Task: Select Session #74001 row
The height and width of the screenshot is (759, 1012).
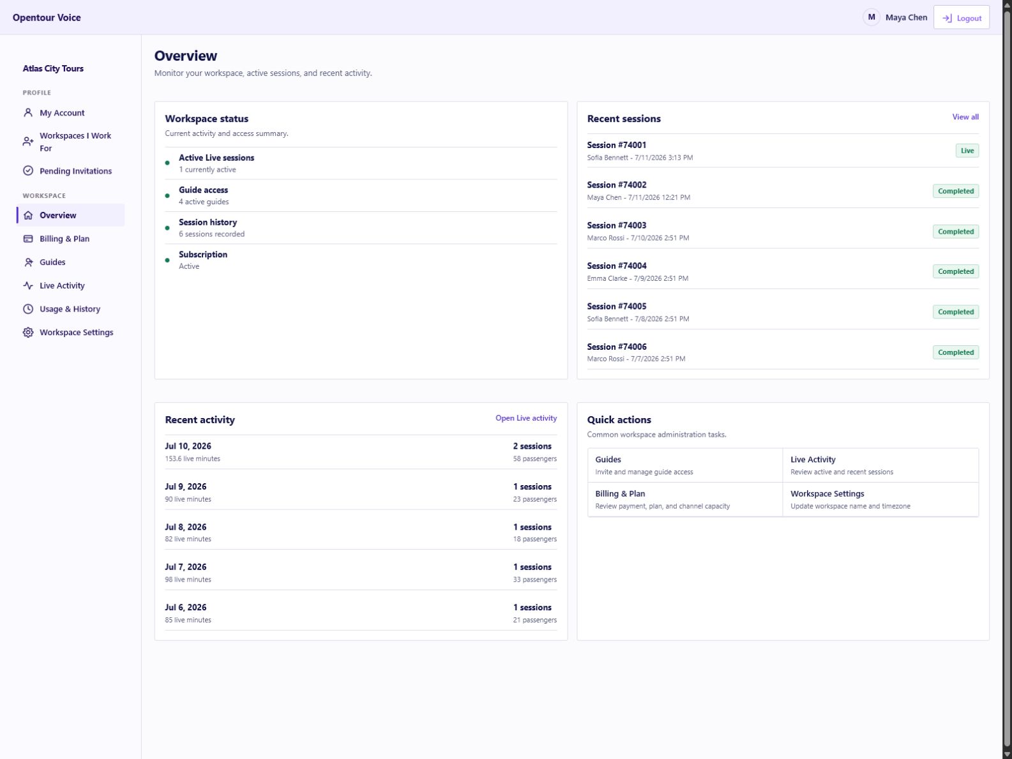Action: click(x=783, y=151)
